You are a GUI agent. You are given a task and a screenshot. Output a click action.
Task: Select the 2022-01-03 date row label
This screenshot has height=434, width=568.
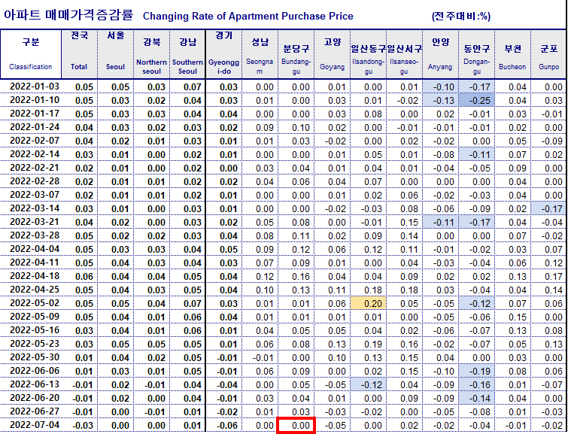click(35, 86)
